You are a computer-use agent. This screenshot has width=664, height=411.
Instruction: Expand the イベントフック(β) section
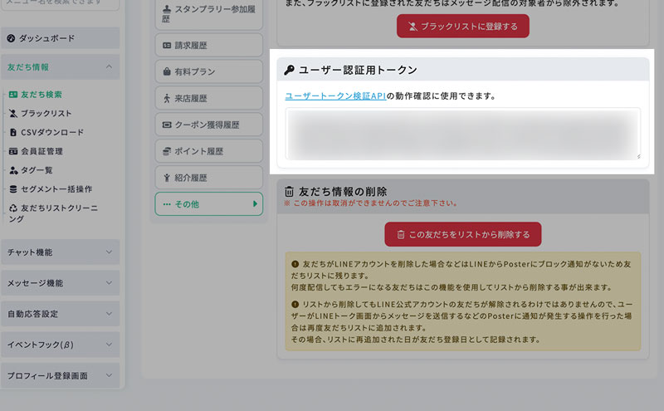109,345
